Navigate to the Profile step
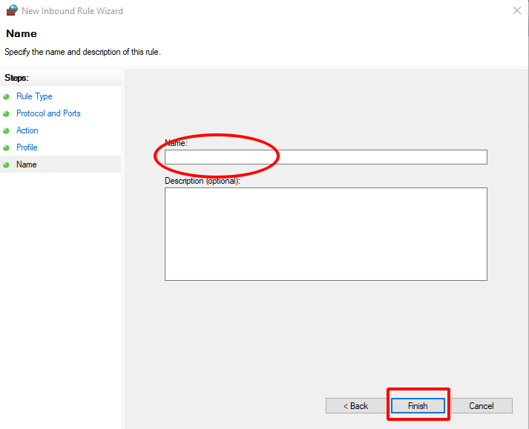 click(27, 147)
